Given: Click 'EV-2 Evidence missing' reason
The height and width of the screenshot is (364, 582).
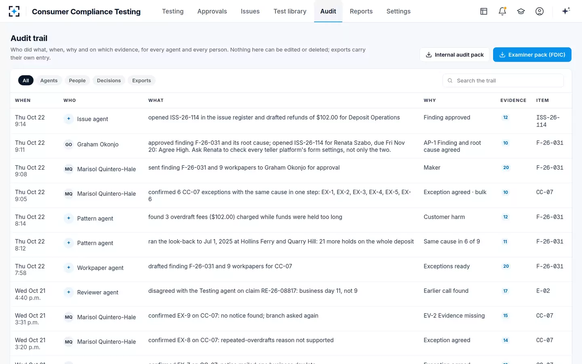Looking at the screenshot, I should 454,315.
